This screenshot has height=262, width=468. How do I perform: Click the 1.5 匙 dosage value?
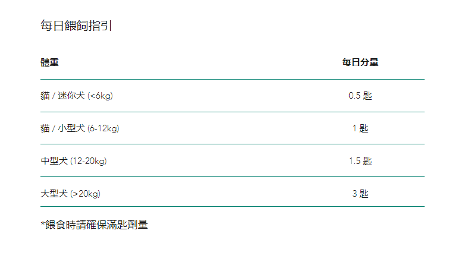(x=360, y=161)
